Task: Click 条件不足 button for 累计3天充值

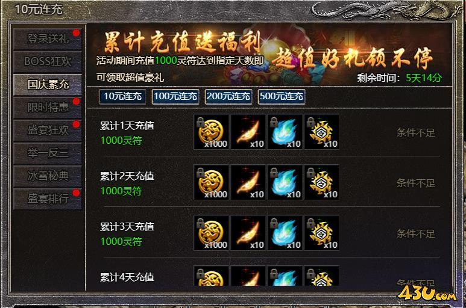Action: coord(416,233)
